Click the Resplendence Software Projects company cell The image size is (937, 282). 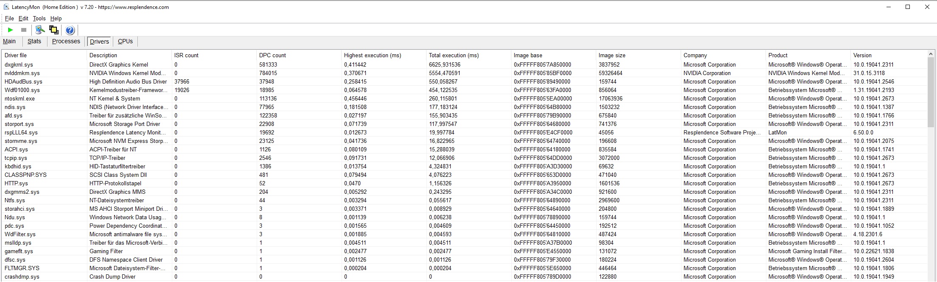coord(722,132)
